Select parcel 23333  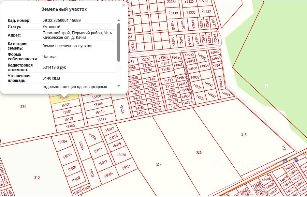click(191, 12)
